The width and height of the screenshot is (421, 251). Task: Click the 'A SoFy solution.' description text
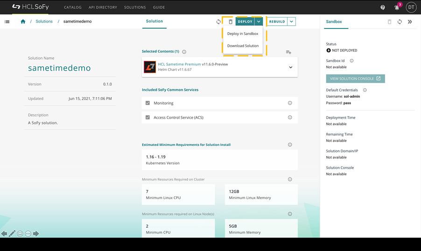[x=43, y=123]
